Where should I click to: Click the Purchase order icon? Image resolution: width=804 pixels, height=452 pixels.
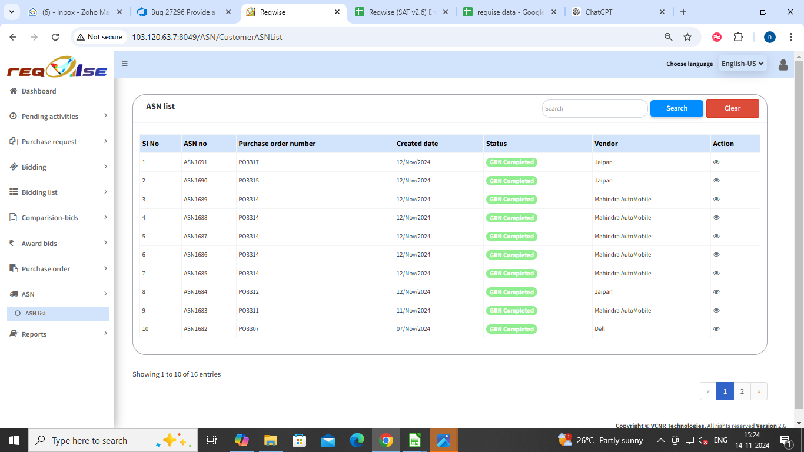click(x=13, y=268)
